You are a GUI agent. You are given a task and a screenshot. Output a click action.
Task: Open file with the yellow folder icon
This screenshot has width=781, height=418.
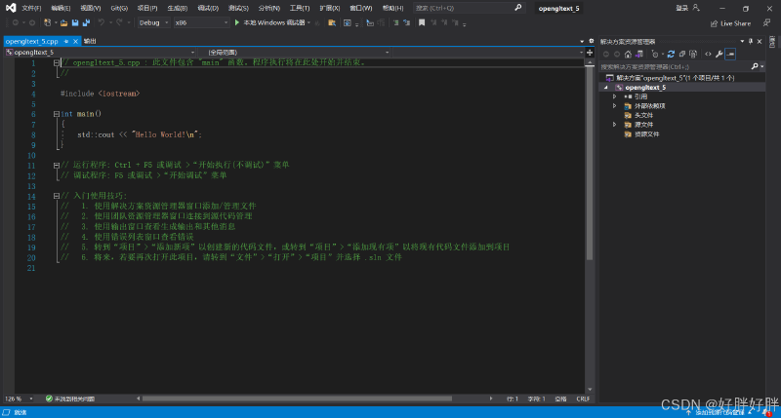pyautogui.click(x=63, y=22)
